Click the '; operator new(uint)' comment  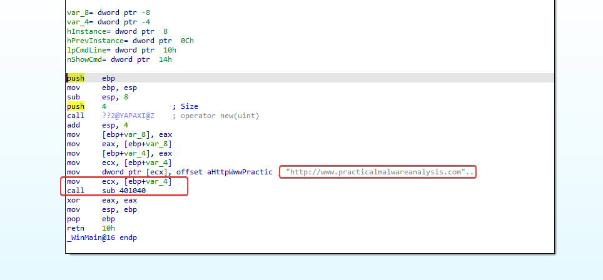click(x=216, y=116)
